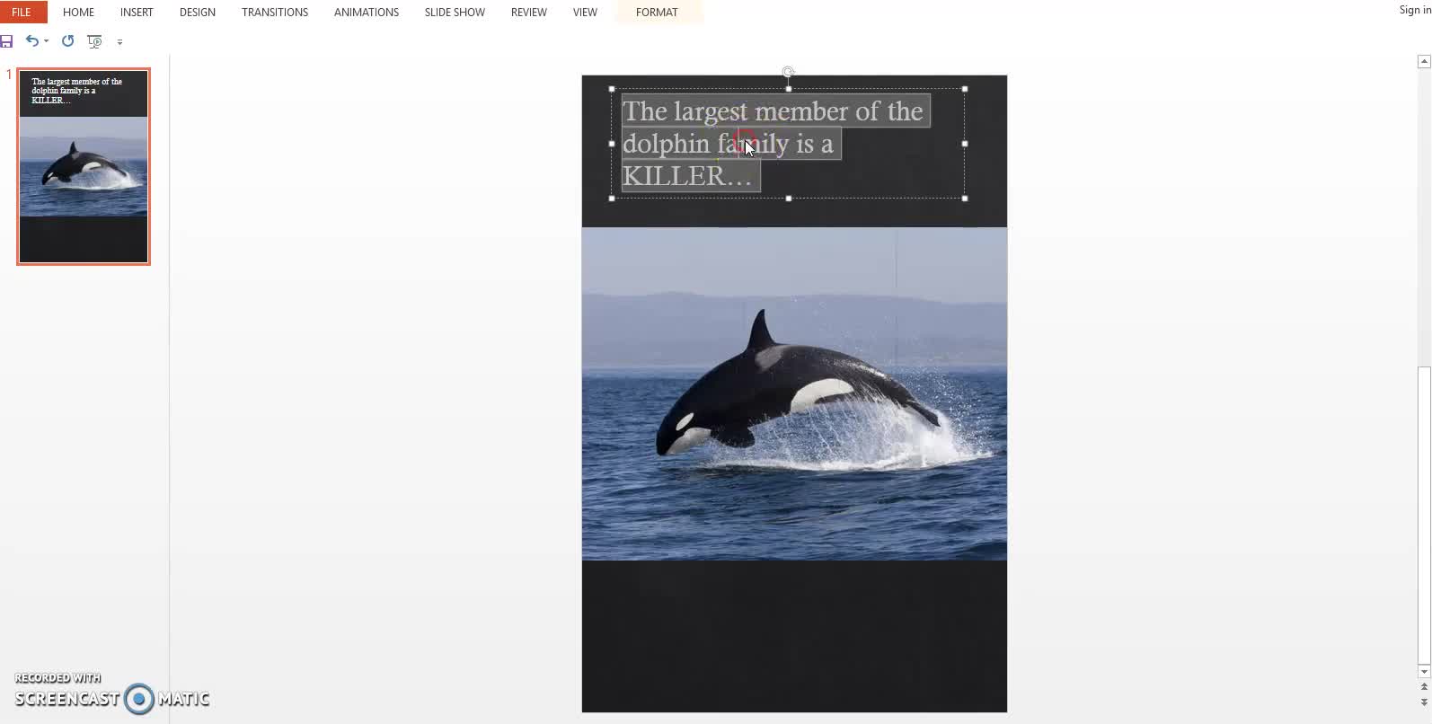
Task: Switch to the ANIMATIONS ribbon tab
Action: [367, 12]
